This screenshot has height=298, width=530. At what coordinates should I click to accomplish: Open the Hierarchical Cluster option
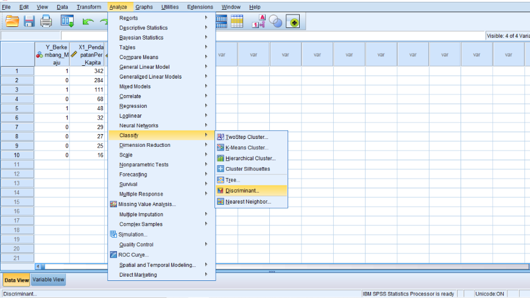(250, 158)
